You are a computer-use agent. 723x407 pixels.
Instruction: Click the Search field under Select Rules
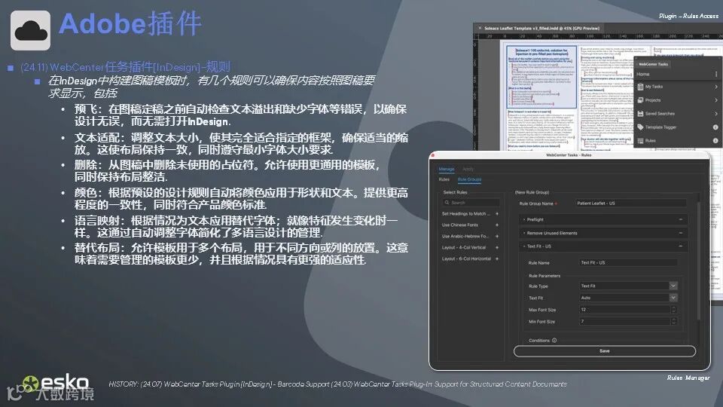tap(470, 203)
